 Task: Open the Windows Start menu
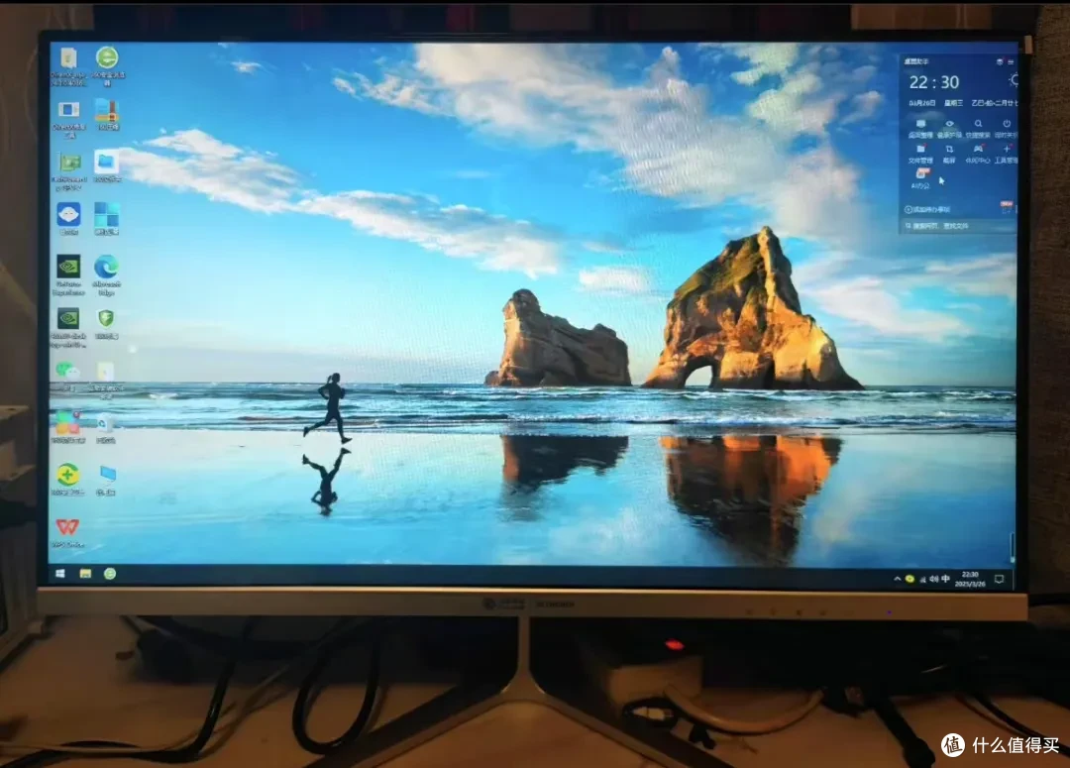point(60,574)
